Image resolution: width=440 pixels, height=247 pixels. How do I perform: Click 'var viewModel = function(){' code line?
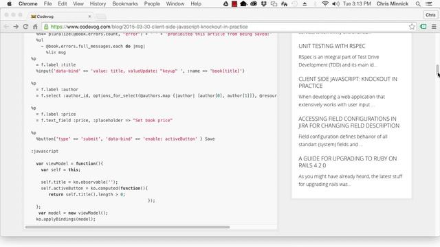click(x=69, y=163)
